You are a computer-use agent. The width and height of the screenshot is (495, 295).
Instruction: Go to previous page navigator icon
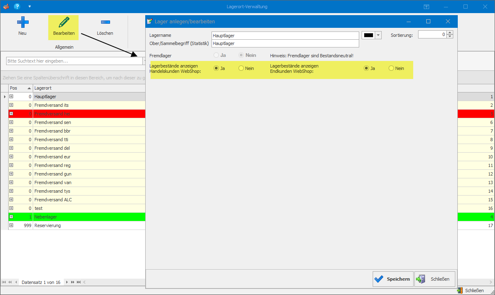tap(10, 282)
